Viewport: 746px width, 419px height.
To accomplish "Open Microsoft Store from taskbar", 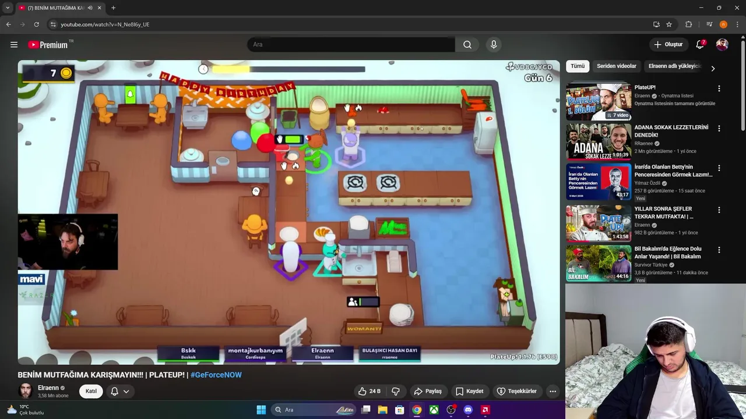I will point(400,410).
